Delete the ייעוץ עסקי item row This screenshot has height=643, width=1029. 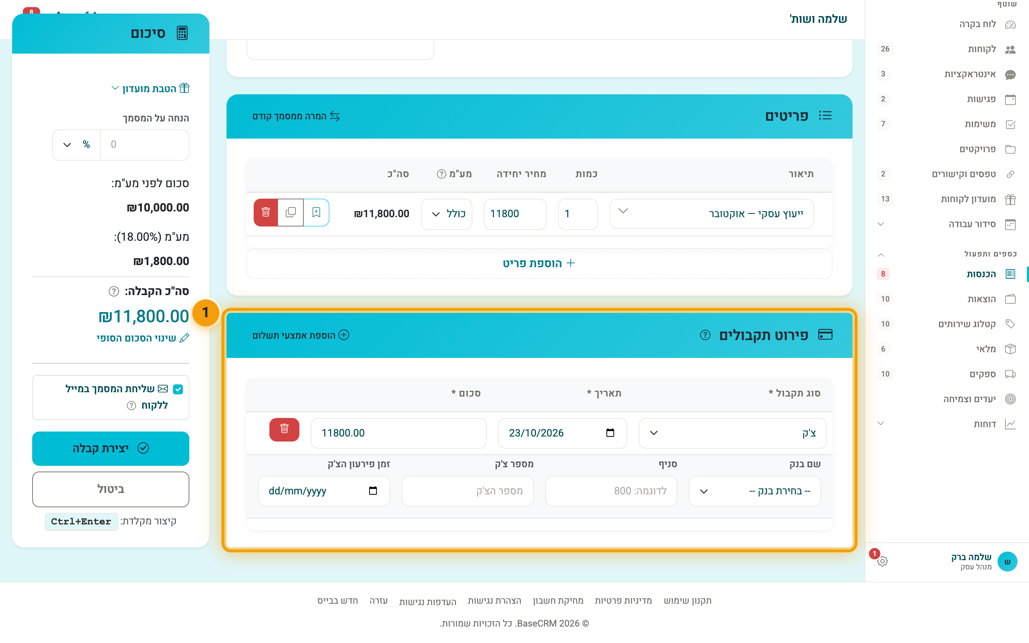[266, 213]
